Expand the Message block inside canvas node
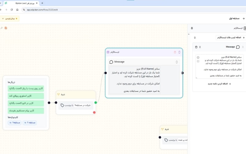 177,62
